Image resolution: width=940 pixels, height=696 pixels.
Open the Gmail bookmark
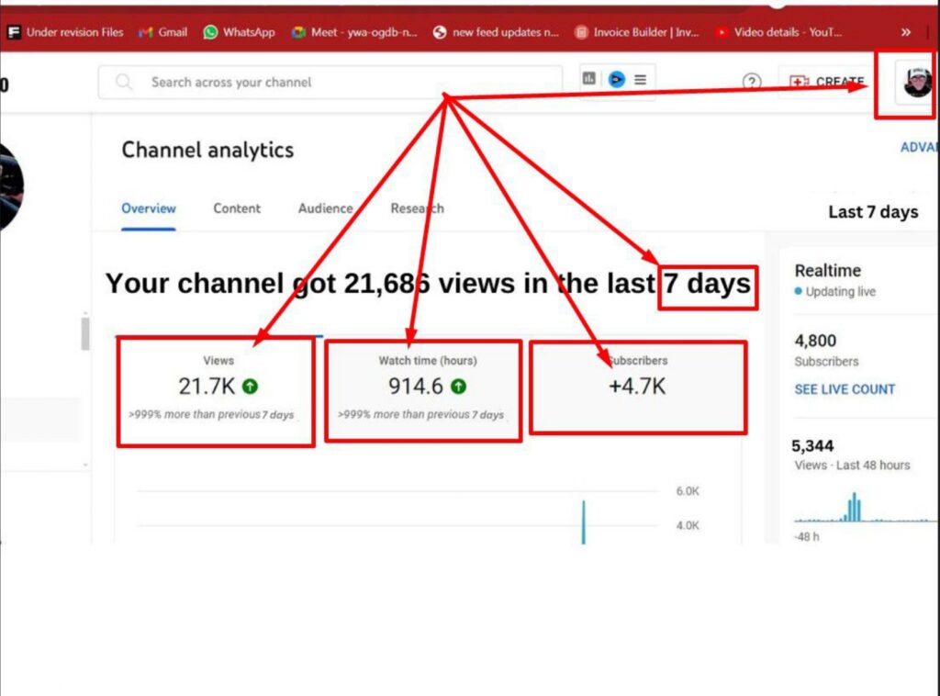tap(163, 32)
